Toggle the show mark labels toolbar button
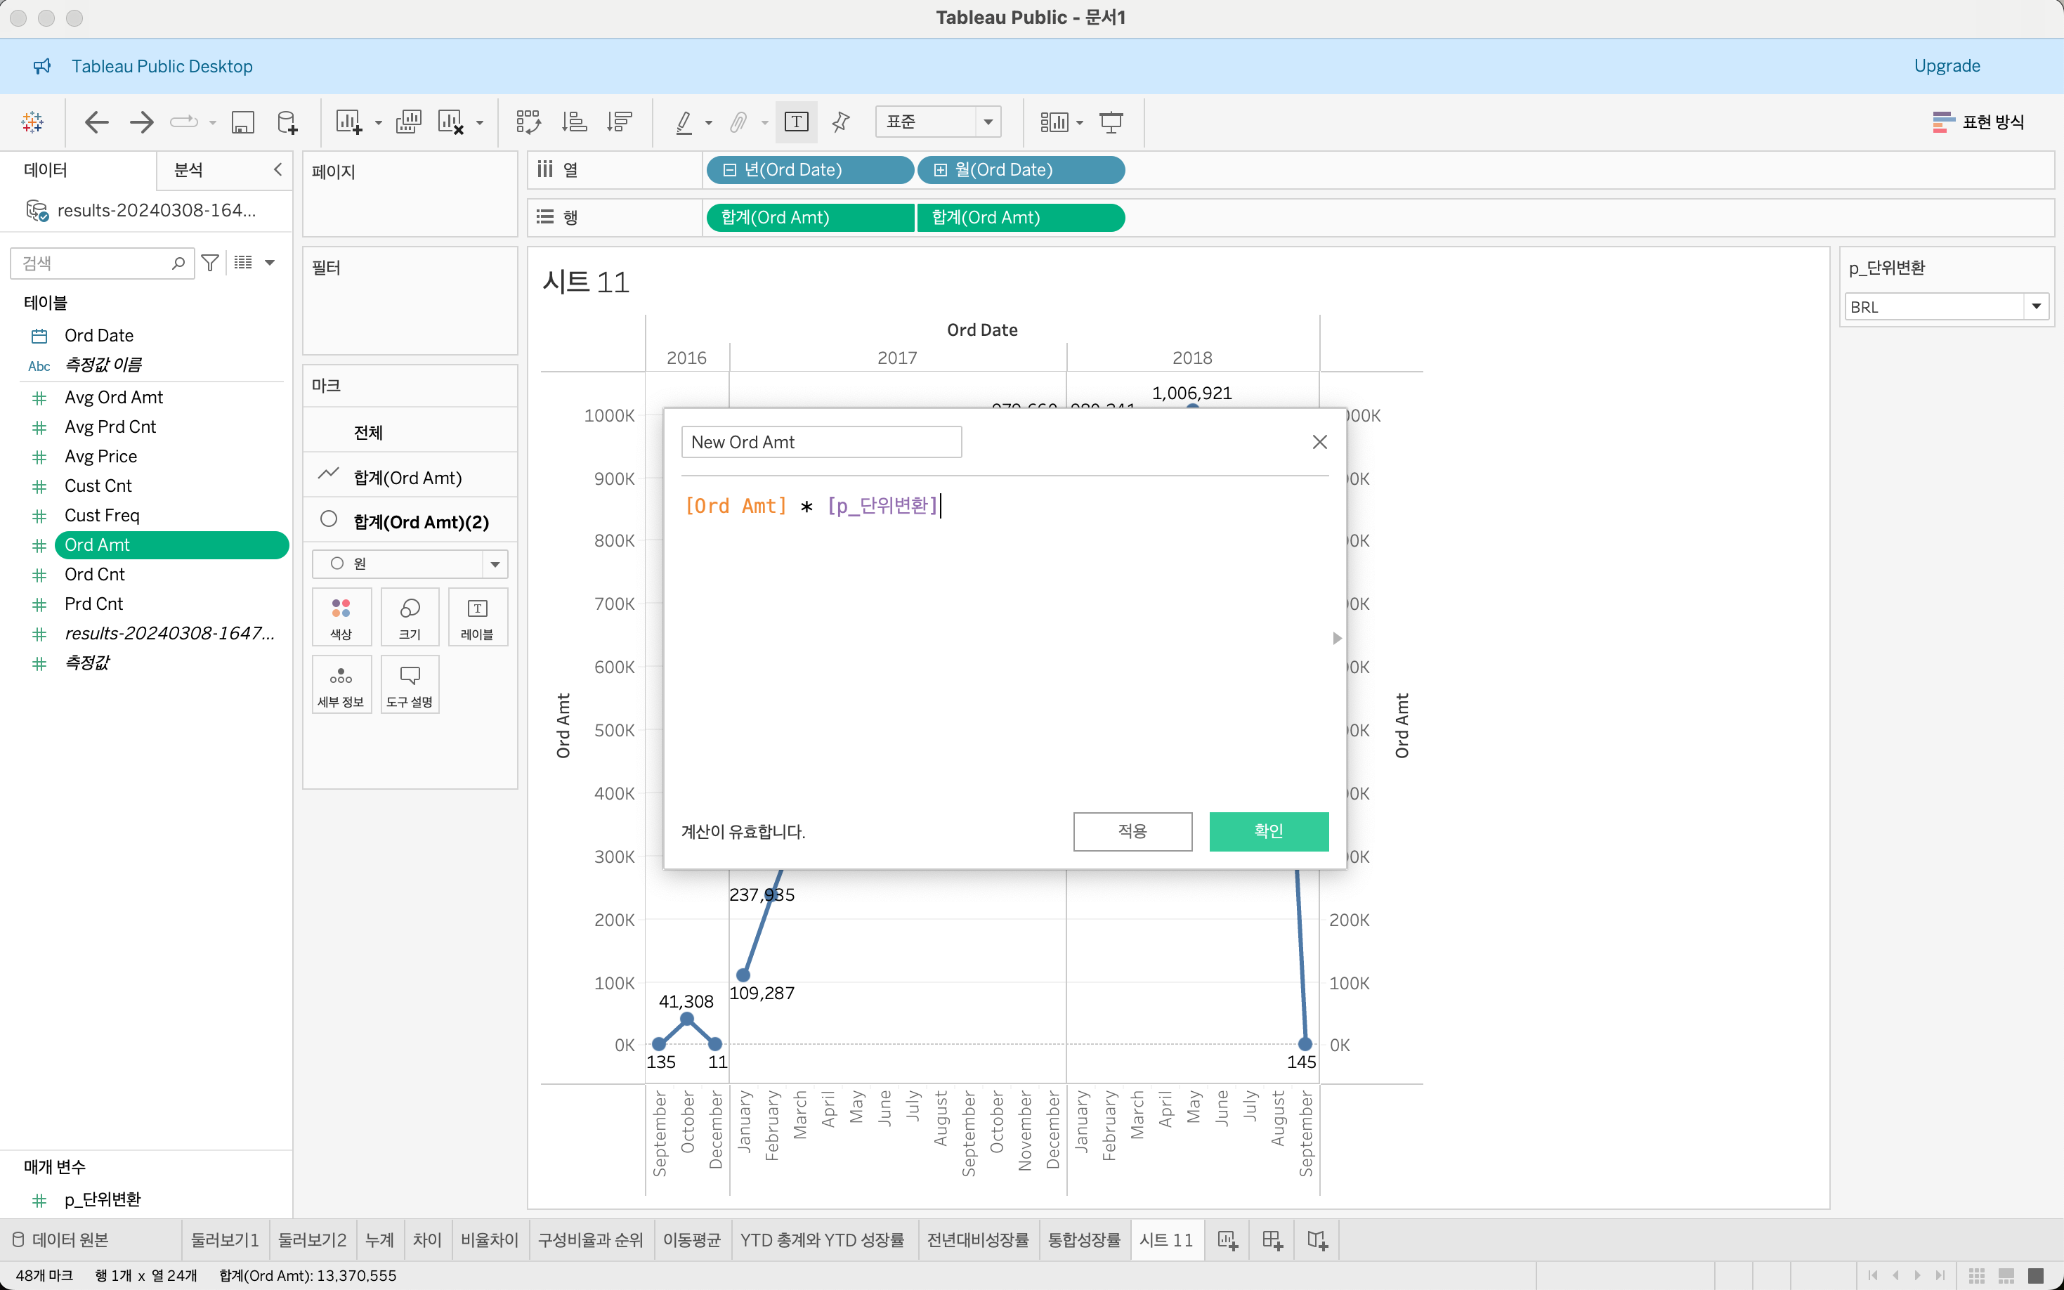This screenshot has height=1290, width=2064. [796, 122]
